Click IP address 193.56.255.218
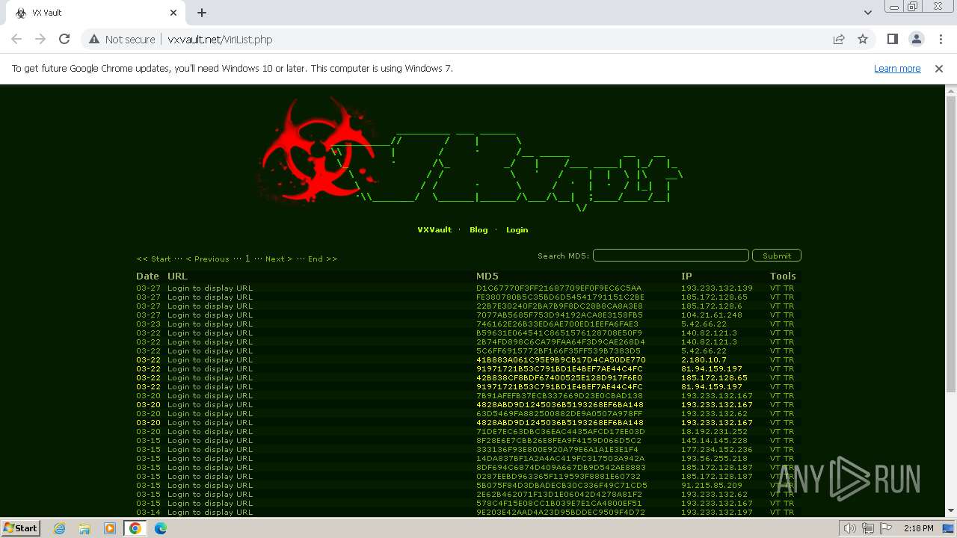 tap(714, 458)
